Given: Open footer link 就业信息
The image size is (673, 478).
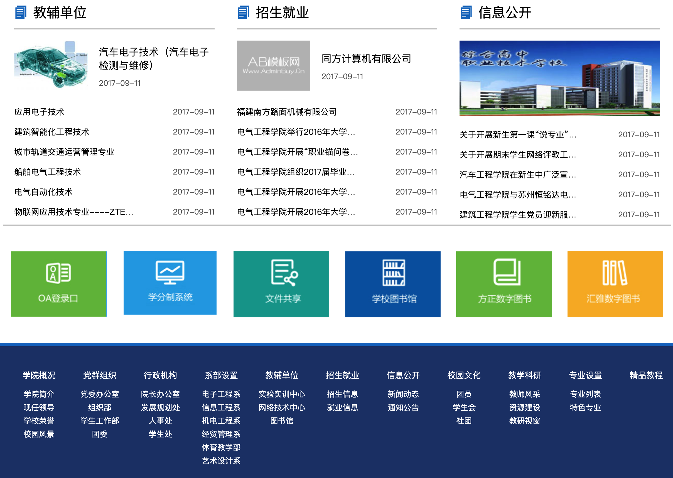Looking at the screenshot, I should pyautogui.click(x=343, y=408).
